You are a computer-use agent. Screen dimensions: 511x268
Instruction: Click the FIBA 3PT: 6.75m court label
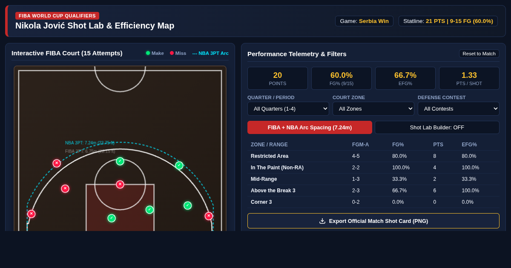[90, 151]
